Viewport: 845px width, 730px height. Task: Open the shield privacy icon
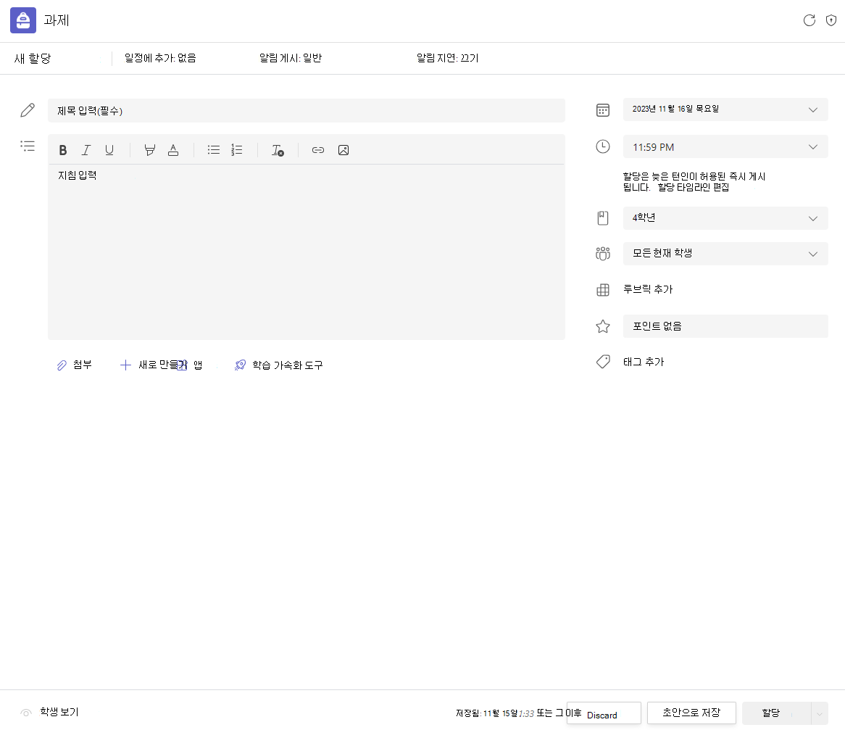click(x=831, y=20)
